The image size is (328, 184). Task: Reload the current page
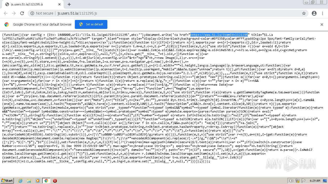[x=22, y=13]
